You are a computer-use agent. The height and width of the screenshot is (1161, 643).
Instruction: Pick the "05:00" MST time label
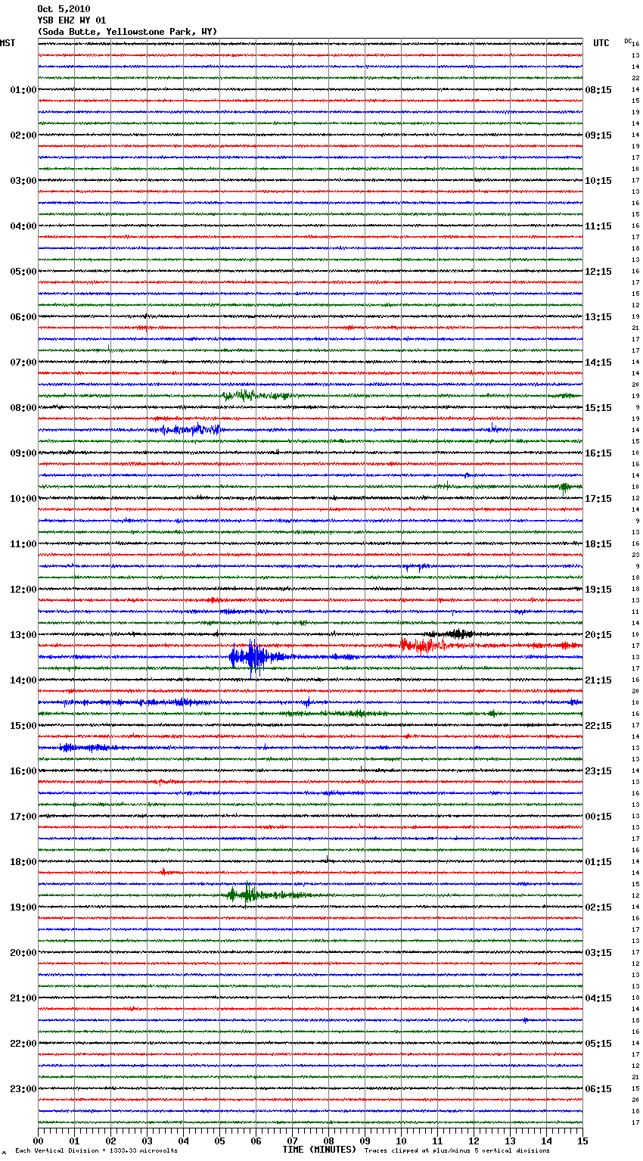[x=23, y=272]
